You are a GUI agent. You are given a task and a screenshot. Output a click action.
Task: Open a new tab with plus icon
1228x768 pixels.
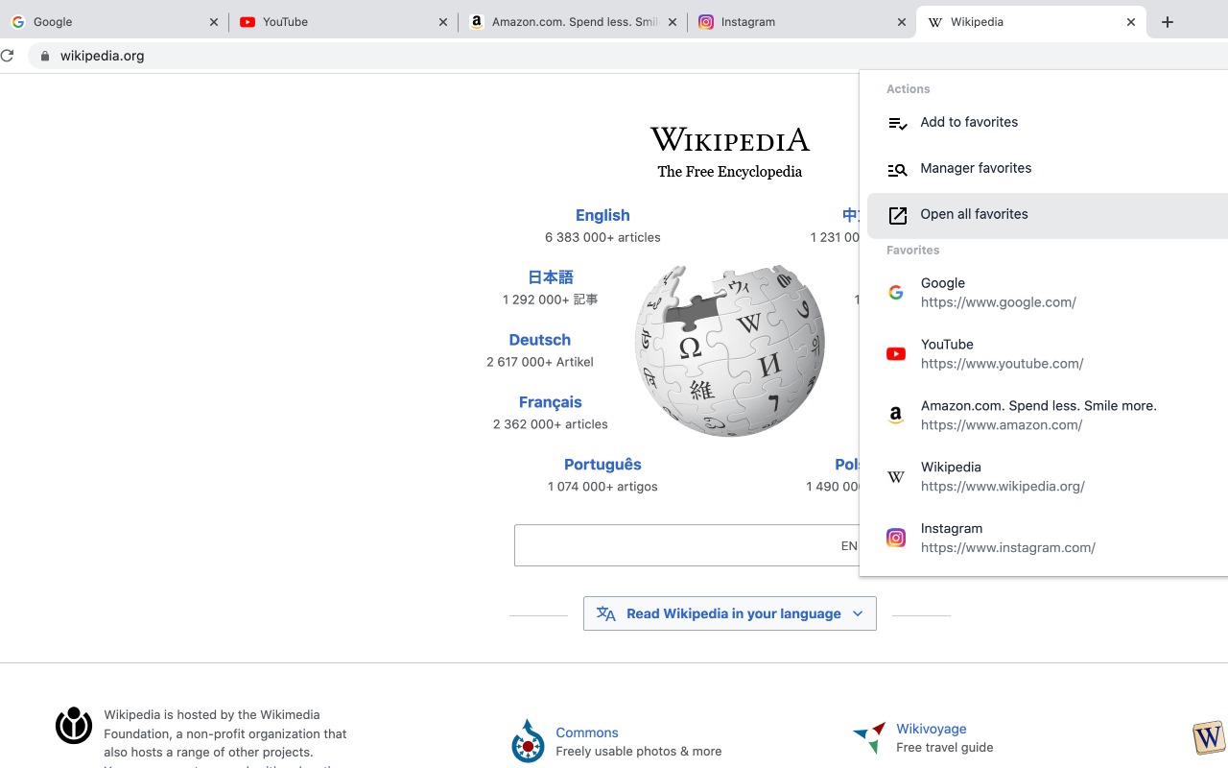[1168, 22]
